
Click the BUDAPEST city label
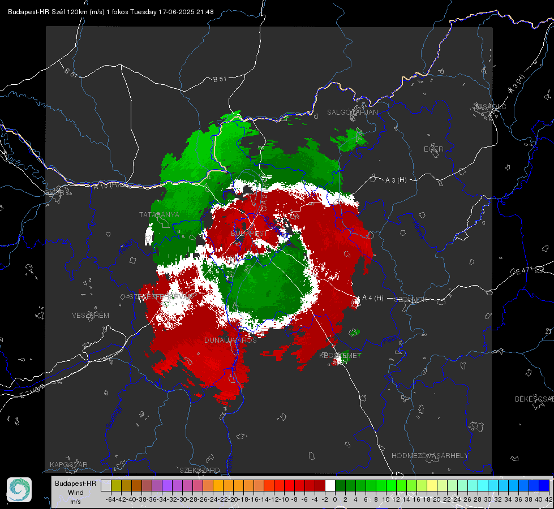pos(249,233)
